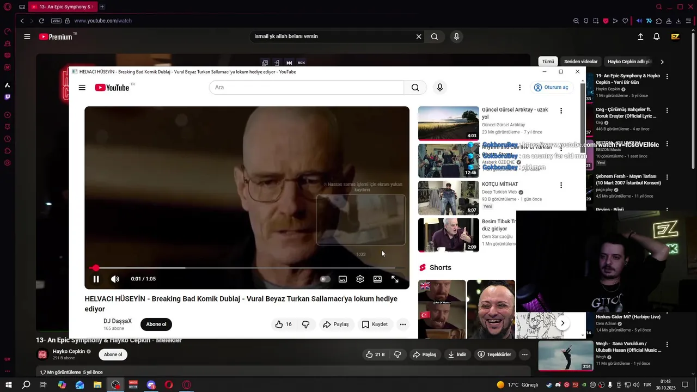Open Windows Start menu

point(9,385)
